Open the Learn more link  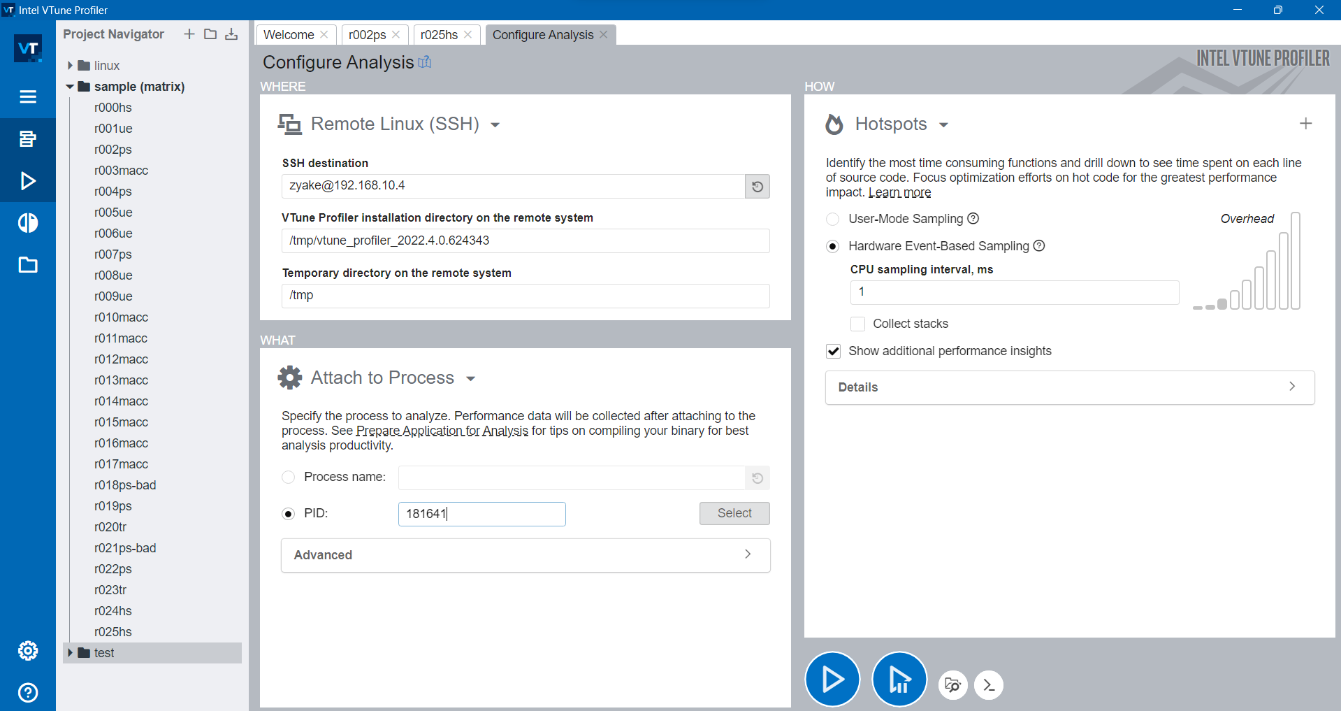tap(900, 192)
